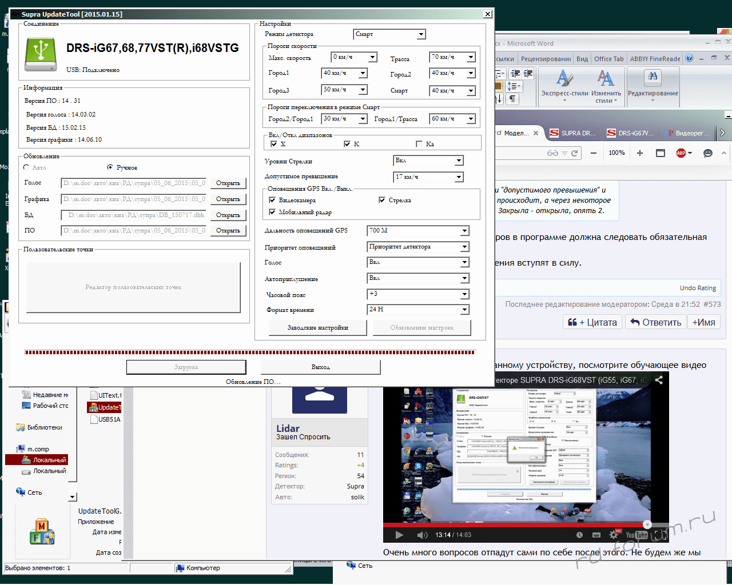Open Editing binoculars button in Word
This screenshot has width=732, height=585.
point(653,77)
